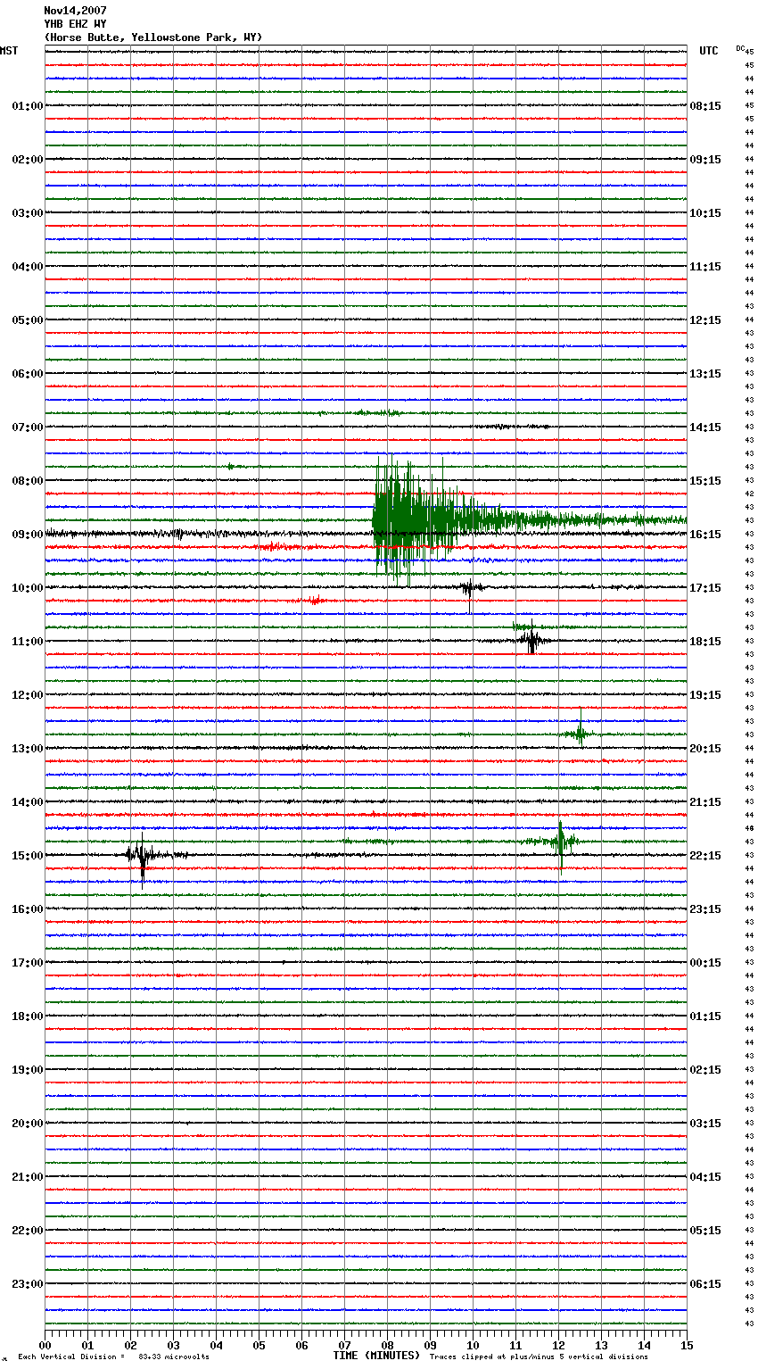The height and width of the screenshot is (1369, 758).
Task: Click the bottom axis minute tick 06
Action: (301, 1345)
